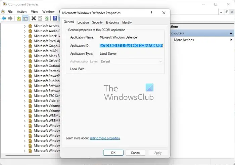Click the blue Help question mark icon
Image resolution: width=235 pixels, height=165 pixels.
tap(55, 18)
